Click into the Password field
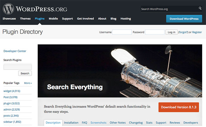Screen dimensions: 206x127 155,32
